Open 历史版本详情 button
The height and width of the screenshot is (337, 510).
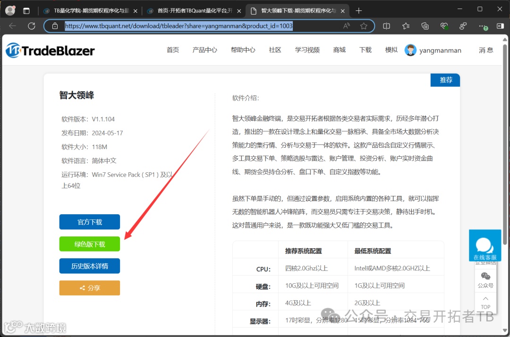tap(89, 266)
